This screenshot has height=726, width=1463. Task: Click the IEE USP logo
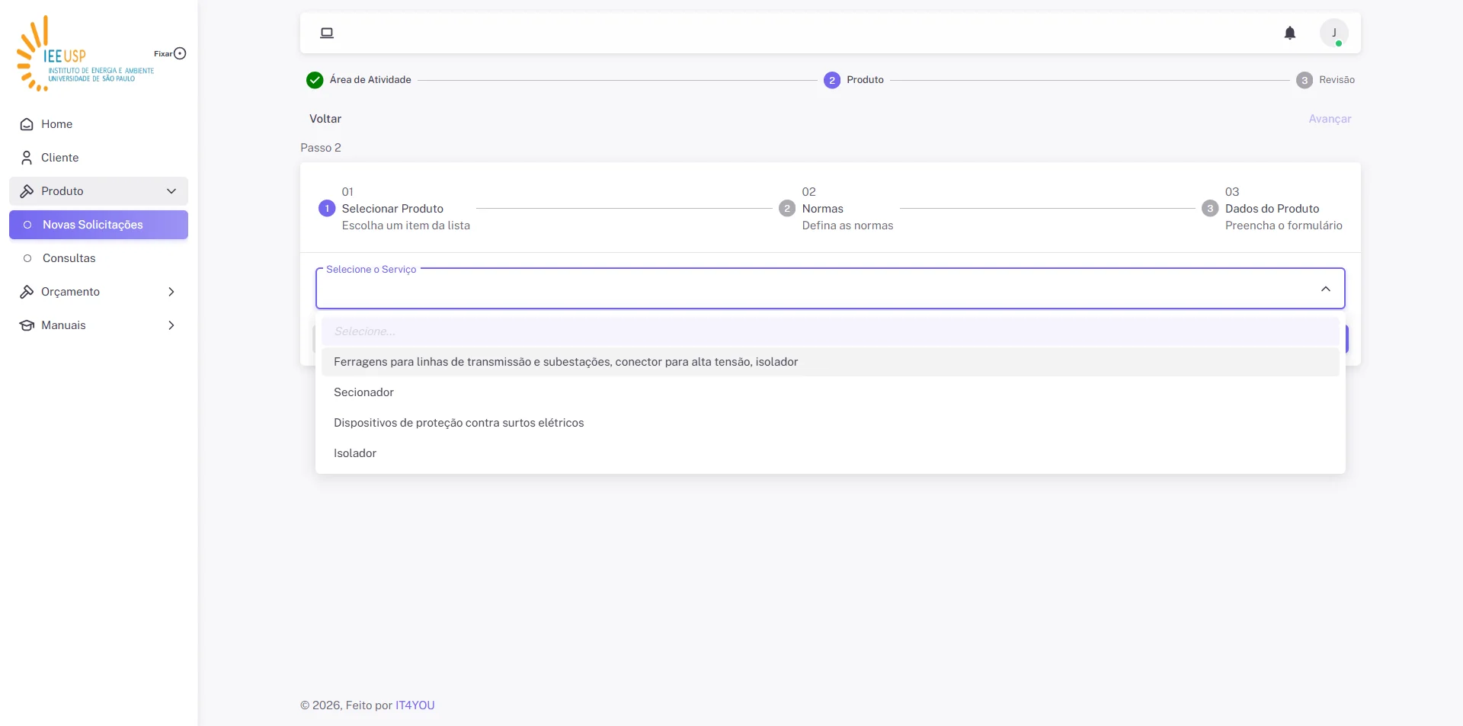pos(85,53)
